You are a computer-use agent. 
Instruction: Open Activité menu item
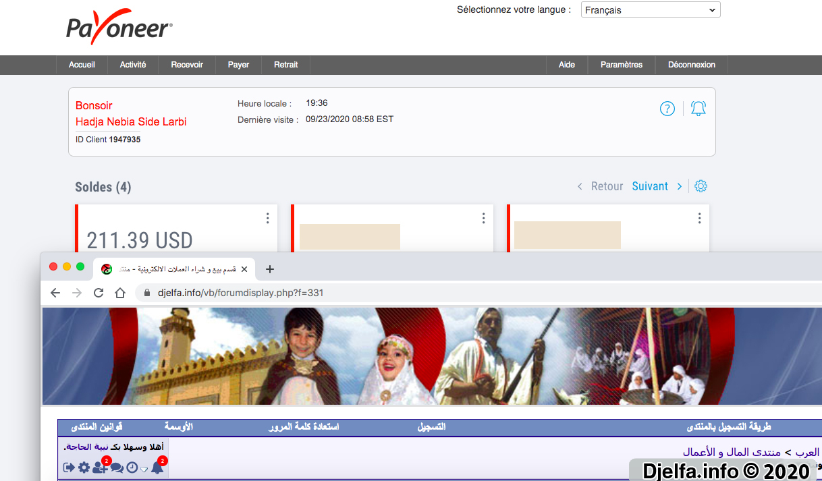(133, 65)
